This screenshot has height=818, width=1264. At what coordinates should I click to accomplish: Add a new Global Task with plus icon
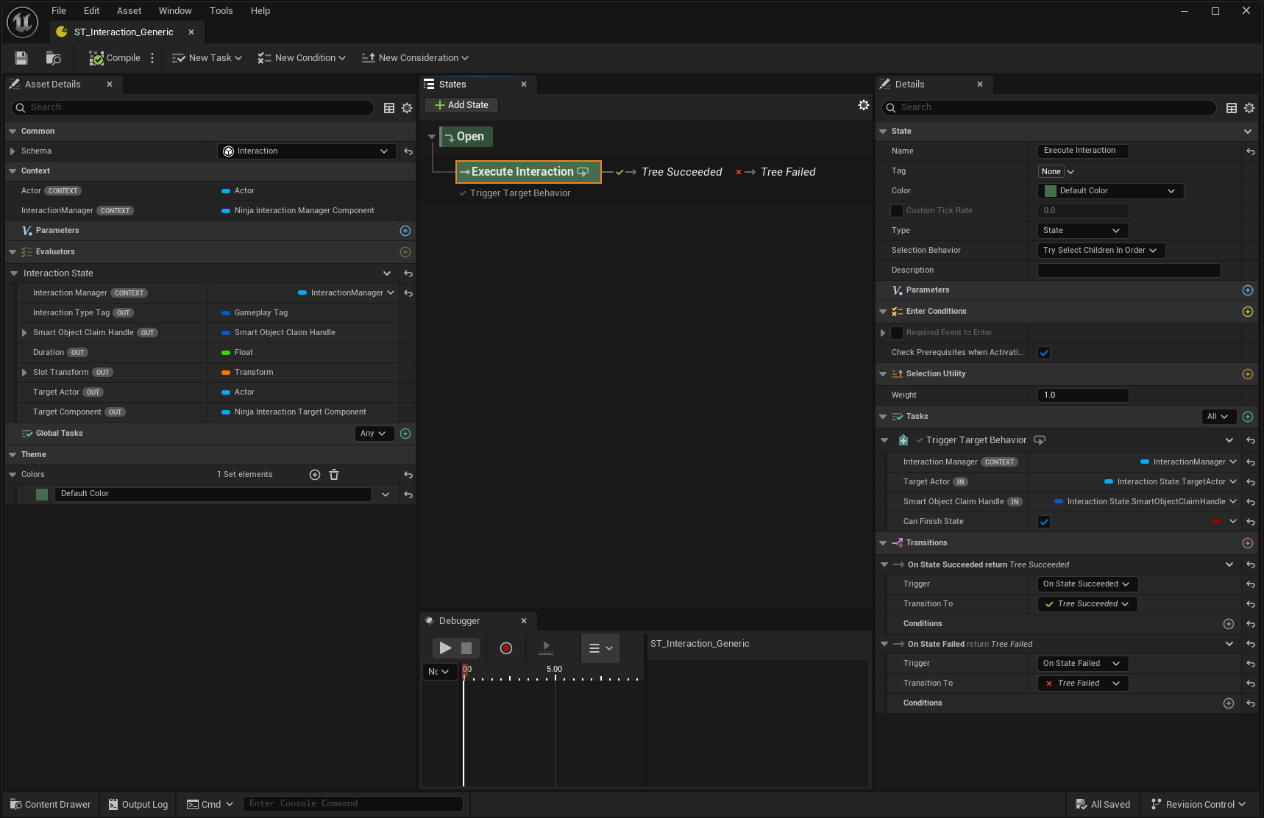405,434
